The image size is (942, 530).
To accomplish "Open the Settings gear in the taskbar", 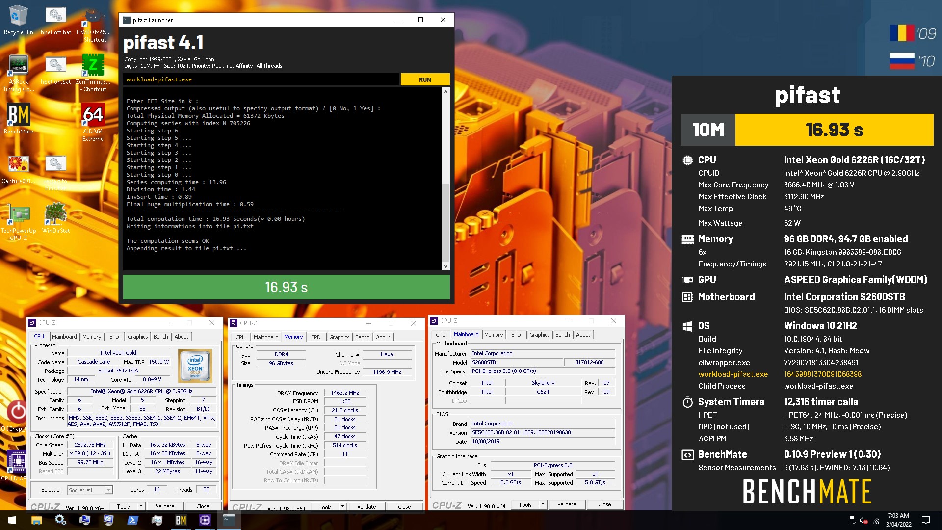I will tap(60, 520).
